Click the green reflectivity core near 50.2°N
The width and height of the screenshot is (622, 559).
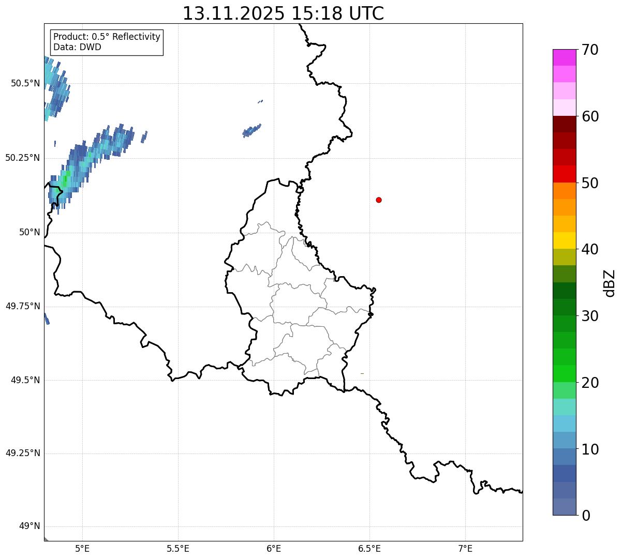[65, 181]
